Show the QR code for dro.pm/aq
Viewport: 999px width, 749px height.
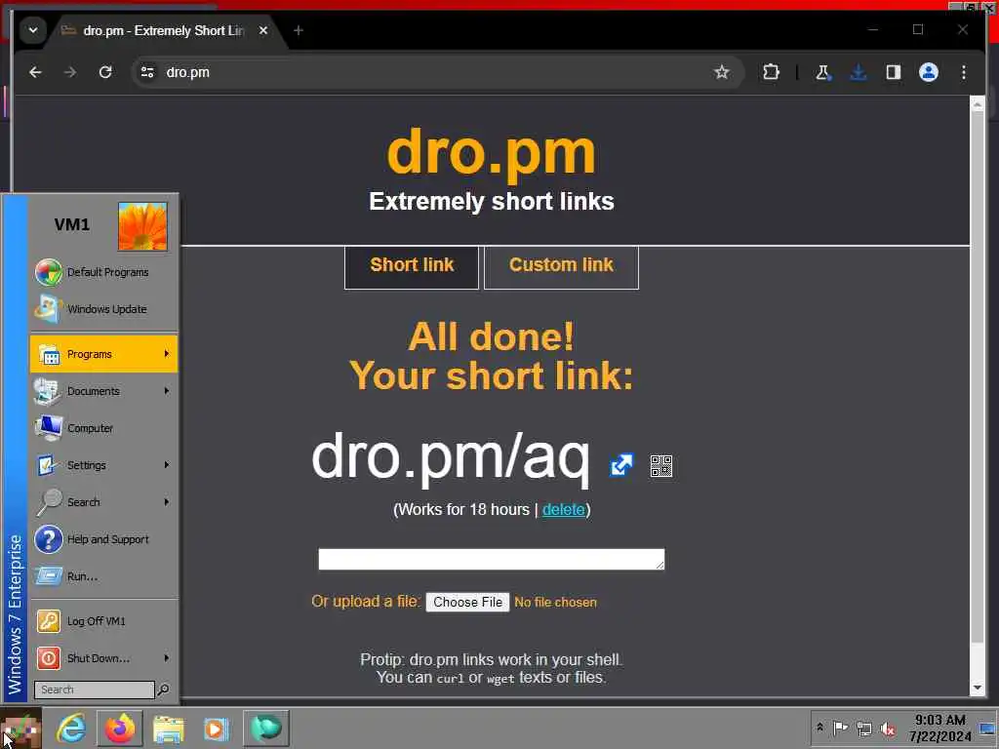click(x=660, y=465)
